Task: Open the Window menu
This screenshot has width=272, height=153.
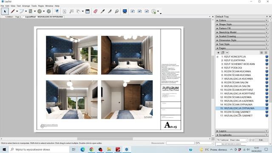Action: [49, 6]
